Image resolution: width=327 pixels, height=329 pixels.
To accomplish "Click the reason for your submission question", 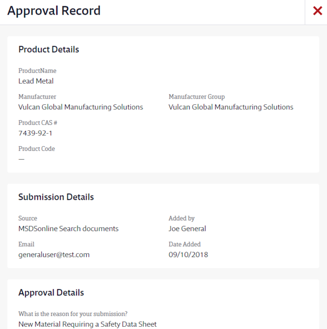I will tap(73, 314).
